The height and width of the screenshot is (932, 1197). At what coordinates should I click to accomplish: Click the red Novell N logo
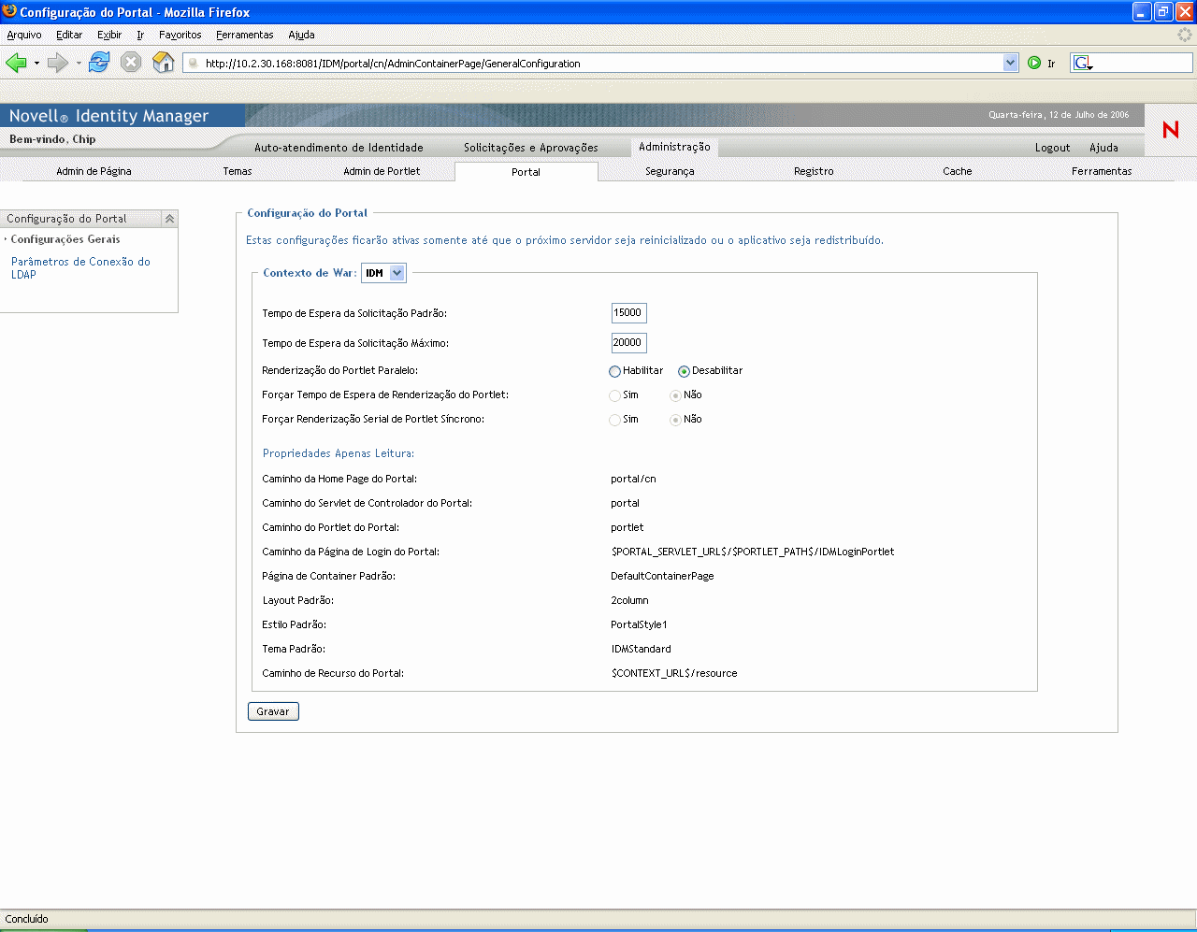pos(1170,130)
